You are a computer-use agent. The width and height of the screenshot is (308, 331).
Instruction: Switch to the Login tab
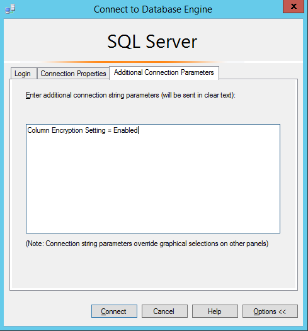coord(23,74)
